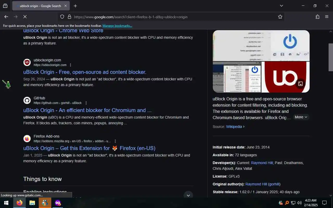Click the leftmost colorful system tray icon

click(280, 203)
